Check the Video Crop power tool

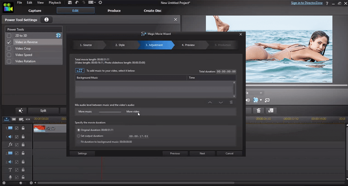tap(9, 49)
